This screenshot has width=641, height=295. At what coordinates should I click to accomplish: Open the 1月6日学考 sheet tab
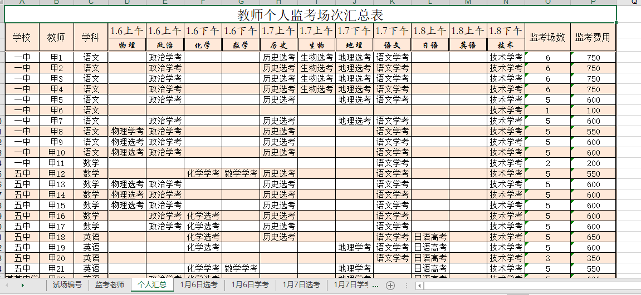(250, 285)
